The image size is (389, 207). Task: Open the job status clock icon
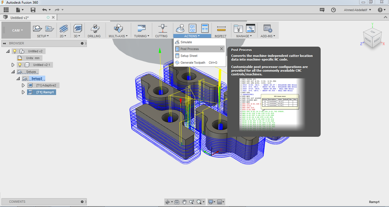(x=333, y=10)
